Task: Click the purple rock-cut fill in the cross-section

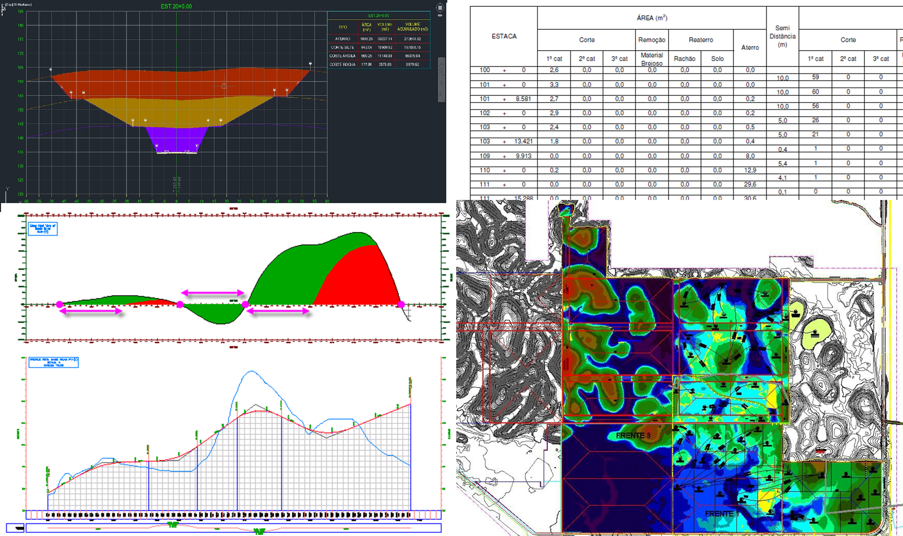Action: pos(176,139)
